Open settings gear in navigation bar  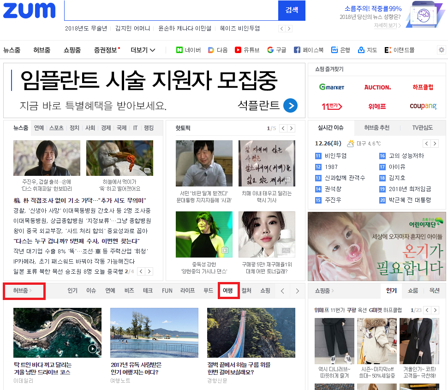(x=442, y=50)
